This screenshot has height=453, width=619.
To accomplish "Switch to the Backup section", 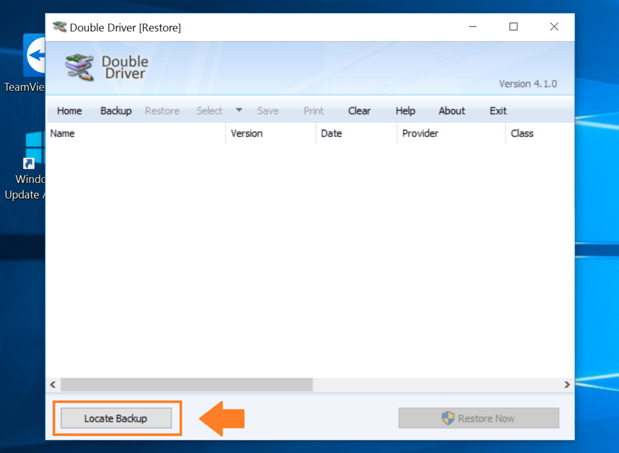I will point(115,111).
